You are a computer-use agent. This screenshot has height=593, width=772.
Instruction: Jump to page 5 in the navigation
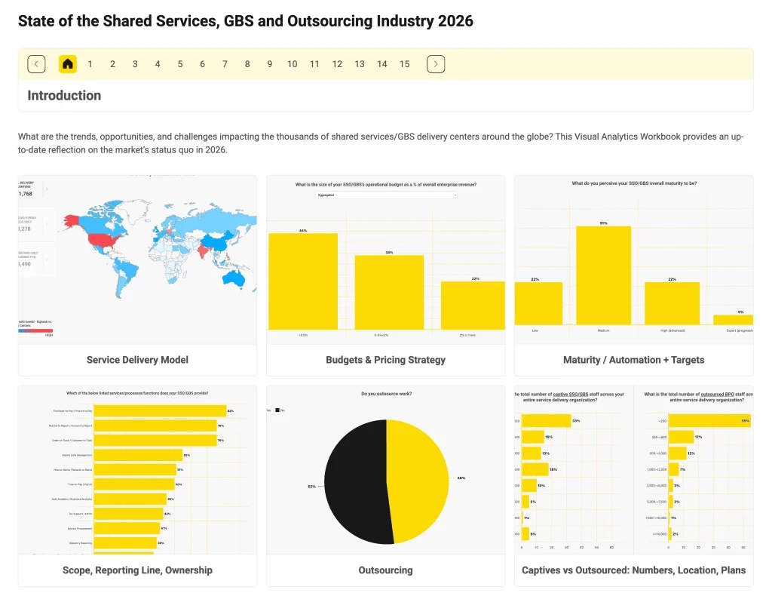tap(180, 64)
